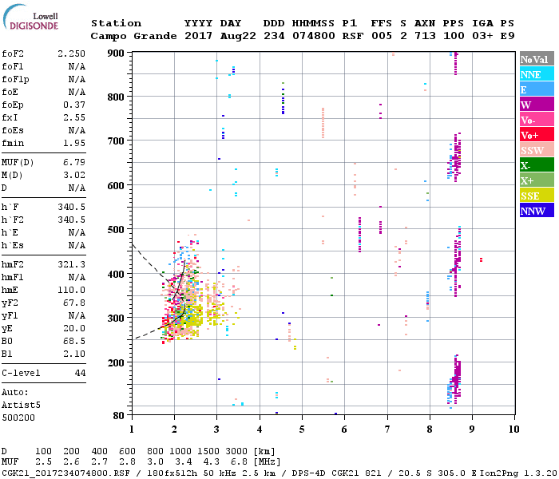The height and width of the screenshot is (479, 559).
Task: Choose the SSW legend color box
Action: (x=537, y=150)
